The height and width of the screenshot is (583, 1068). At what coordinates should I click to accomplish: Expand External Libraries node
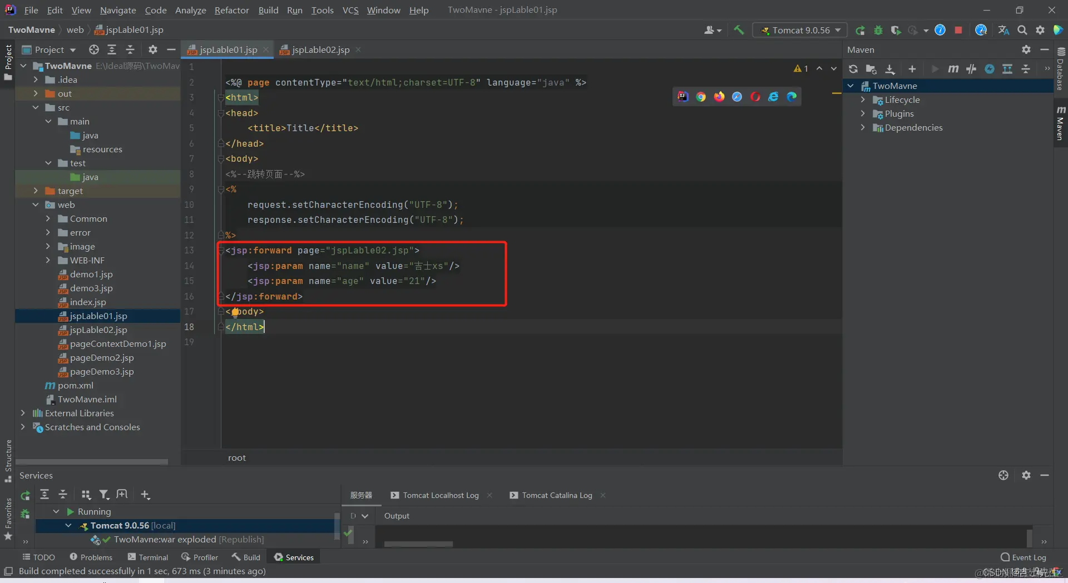click(23, 413)
